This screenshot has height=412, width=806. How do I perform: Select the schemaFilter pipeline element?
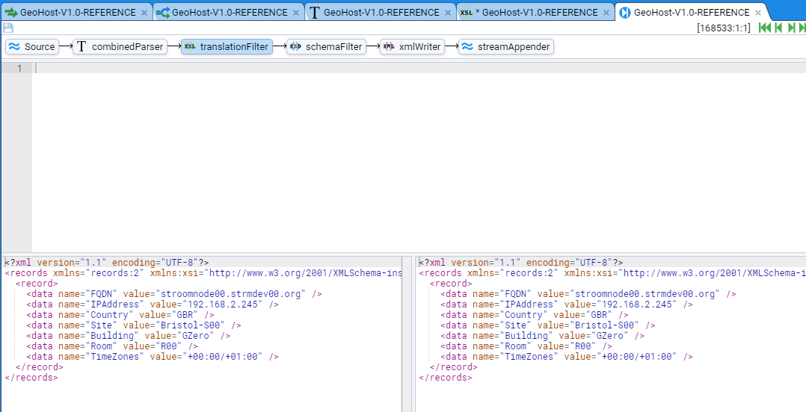326,46
